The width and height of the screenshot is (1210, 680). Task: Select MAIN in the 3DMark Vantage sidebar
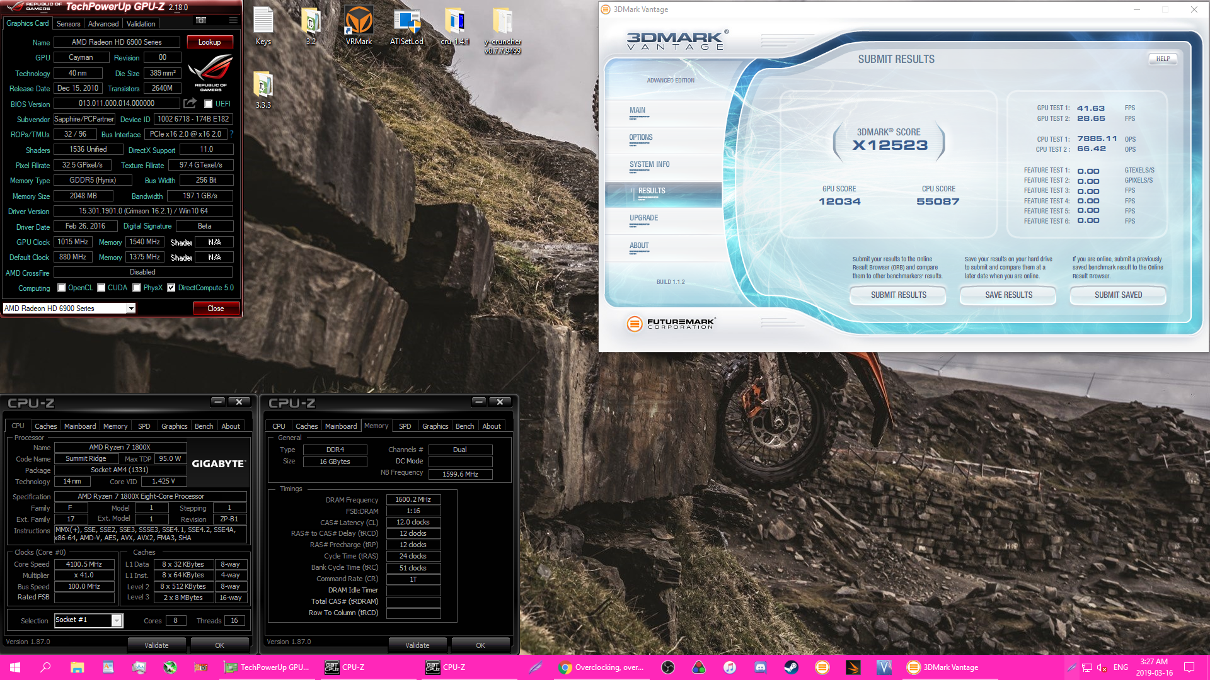[663, 113]
